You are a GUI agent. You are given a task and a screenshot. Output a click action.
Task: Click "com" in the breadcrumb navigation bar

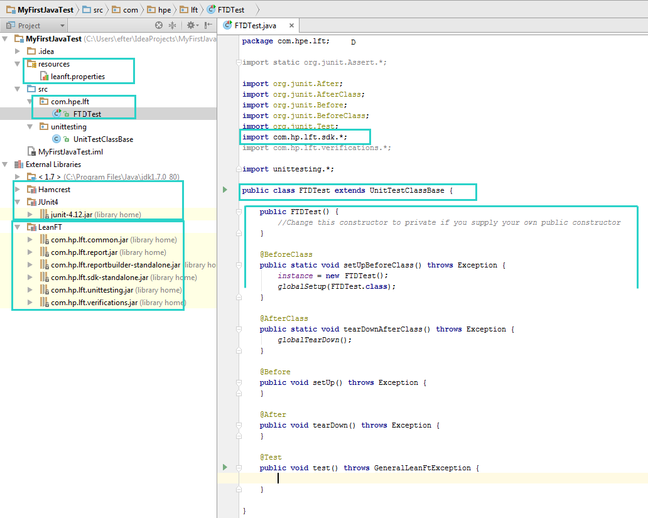[x=131, y=9]
